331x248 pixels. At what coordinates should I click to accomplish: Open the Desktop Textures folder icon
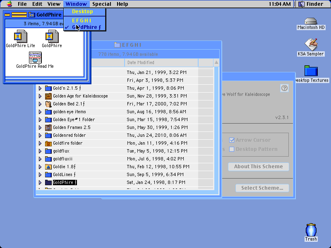tap(311, 71)
